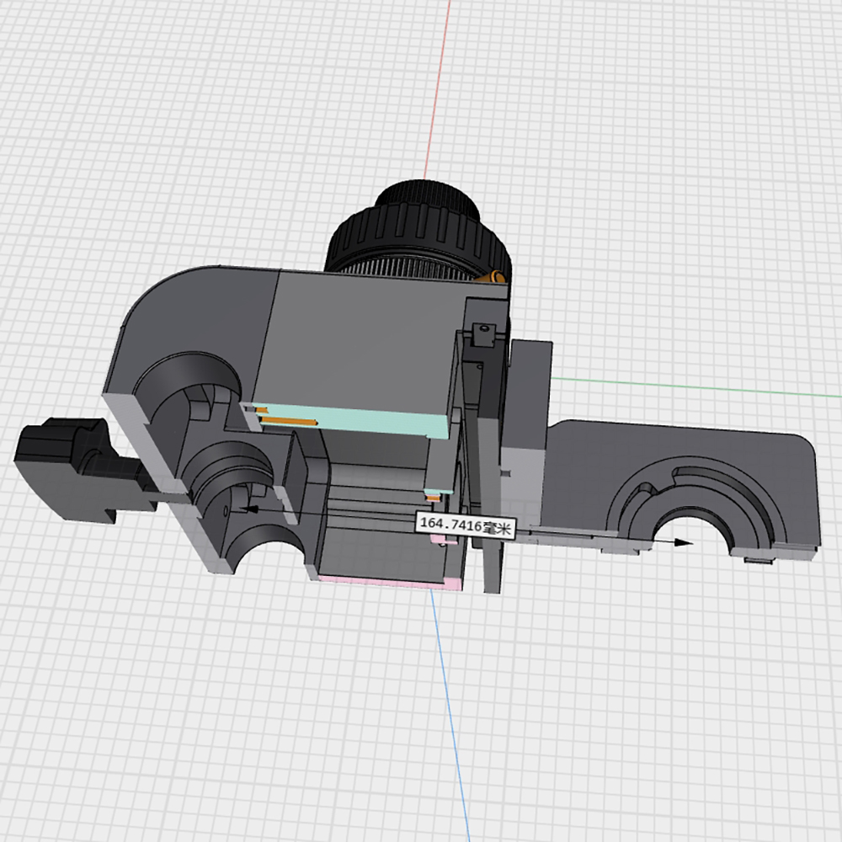Select the small square bolt head near the lens
The width and height of the screenshot is (842, 842).
coord(482,334)
